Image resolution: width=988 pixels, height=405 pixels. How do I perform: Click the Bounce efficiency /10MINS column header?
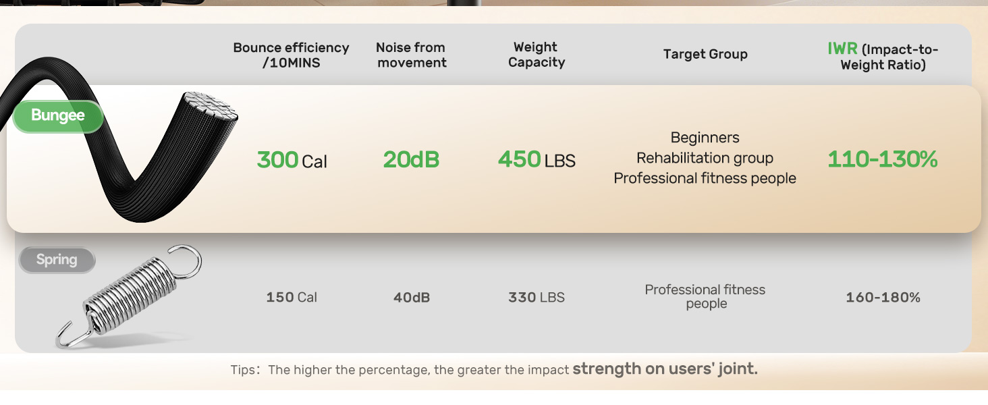point(291,55)
